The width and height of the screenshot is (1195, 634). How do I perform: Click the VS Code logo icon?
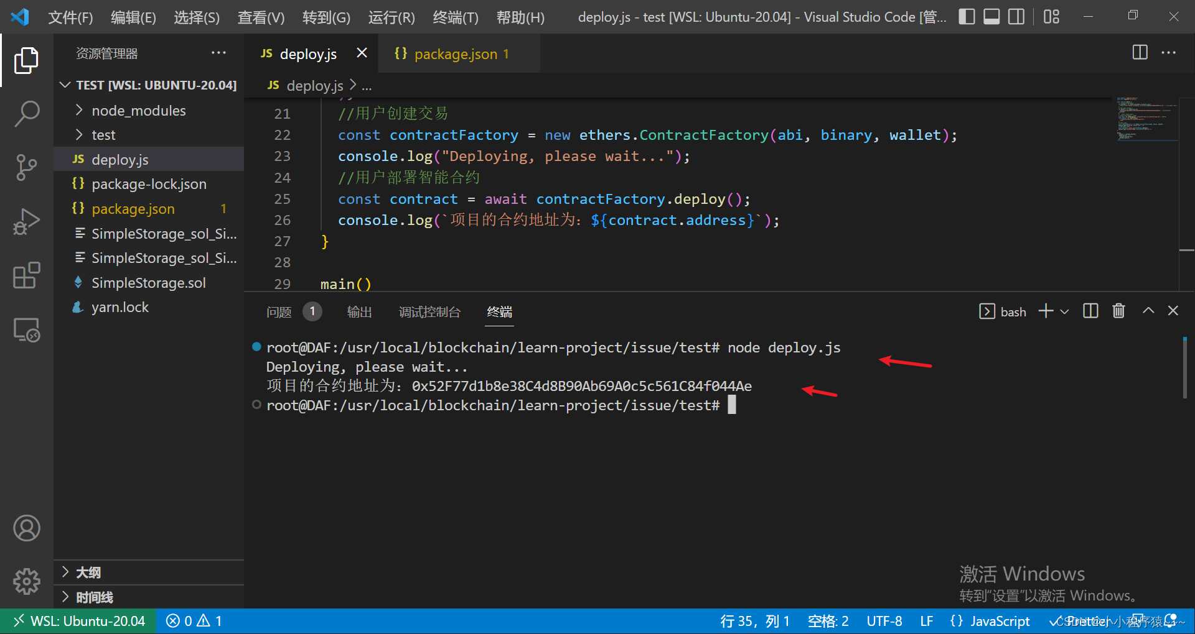20,17
